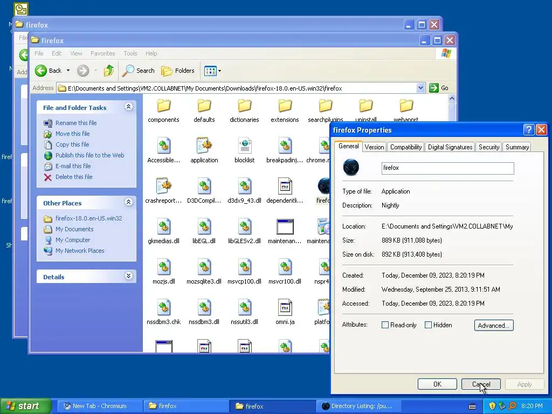Enable the Hidden attribute checkbox
552x414 pixels.
tap(428, 325)
